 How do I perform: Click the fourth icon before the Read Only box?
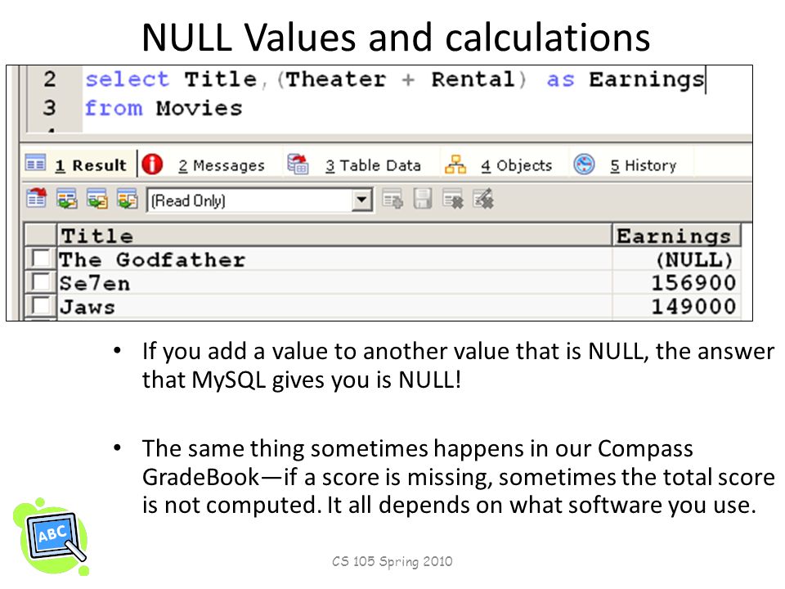pyautogui.click(x=128, y=198)
